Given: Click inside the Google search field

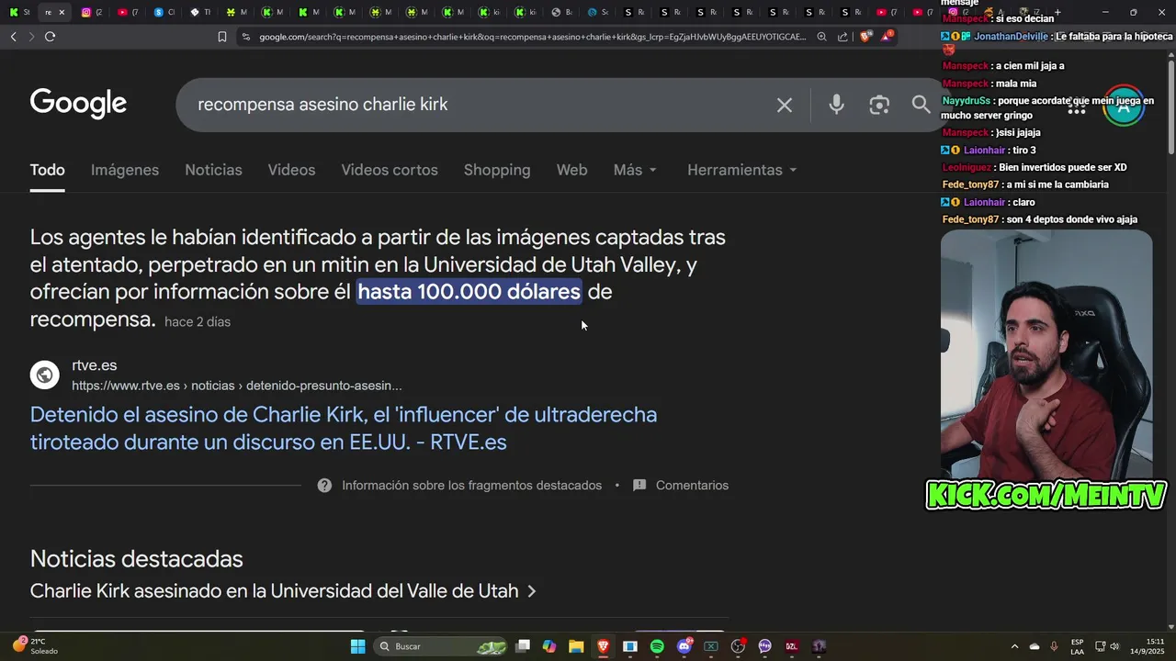Looking at the screenshot, I should (478, 105).
